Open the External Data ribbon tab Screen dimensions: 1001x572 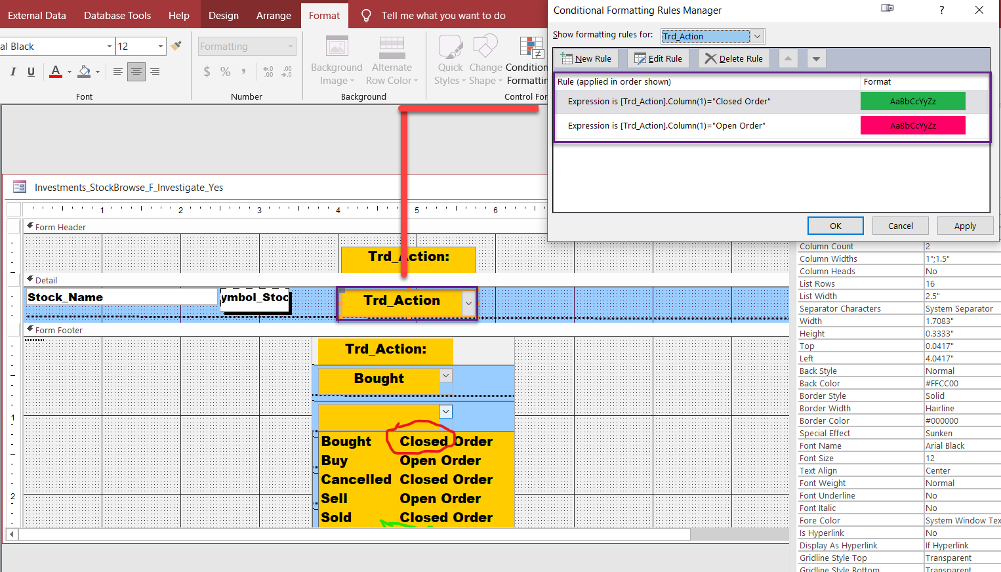point(37,15)
